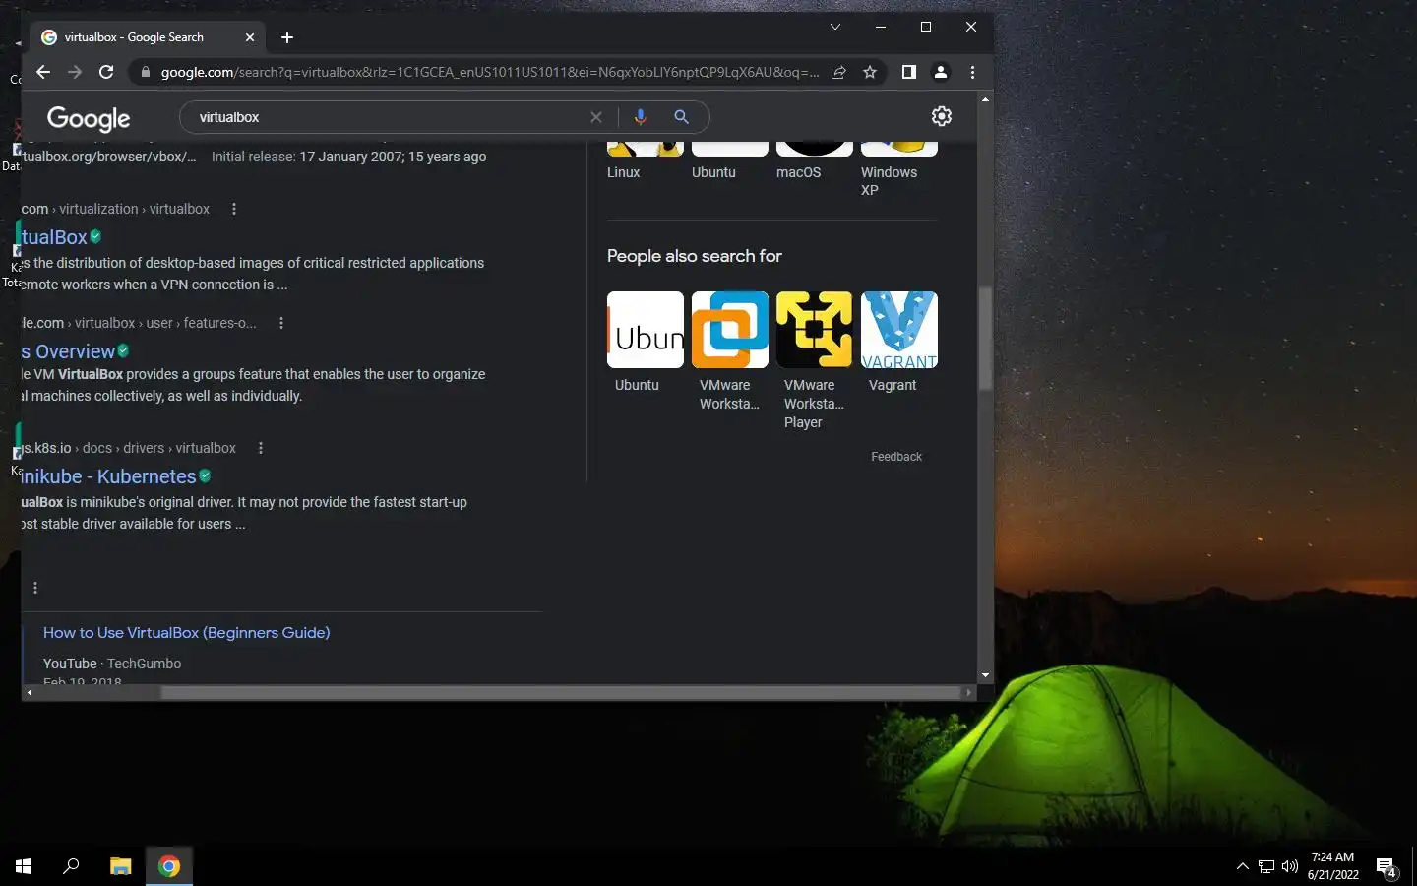The height and width of the screenshot is (886, 1417).
Task: Open the Chrome side panel
Action: 909,72
